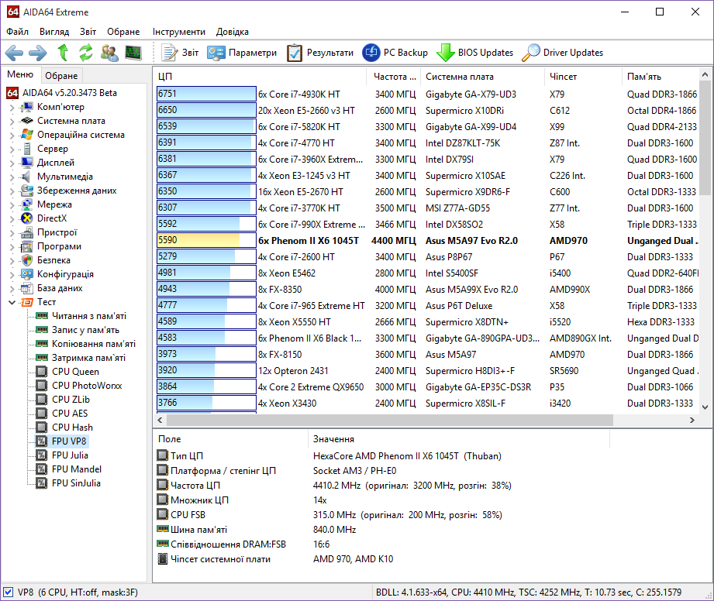
Task: Open Параметри settings from toolbar
Action: tap(242, 53)
